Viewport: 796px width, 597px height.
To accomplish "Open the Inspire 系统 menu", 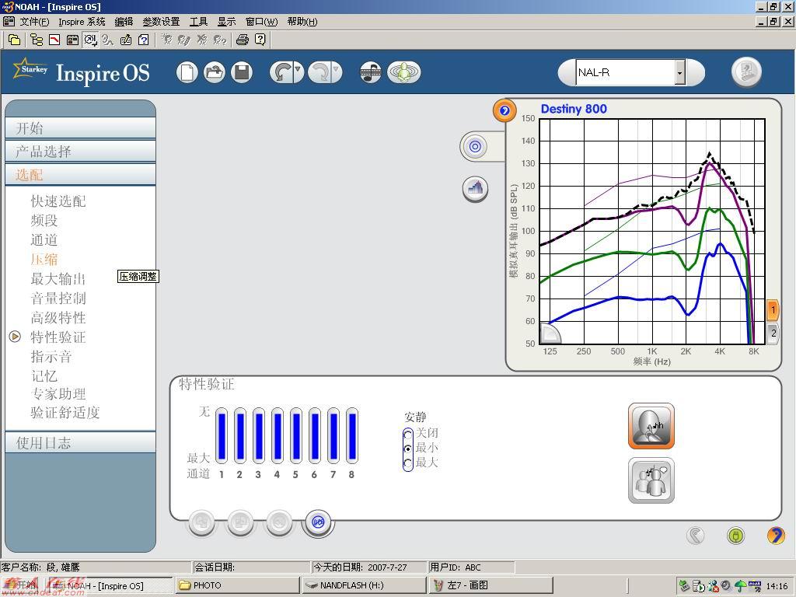I will point(82,21).
